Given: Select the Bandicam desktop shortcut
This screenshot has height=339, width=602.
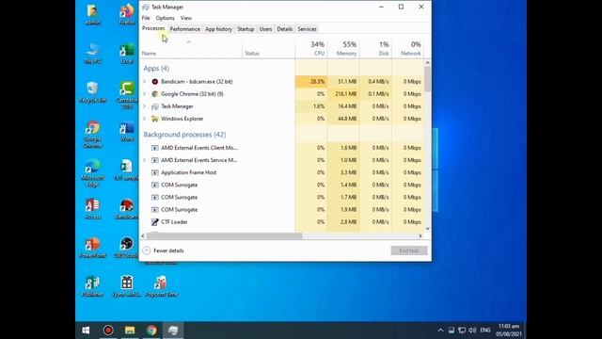Looking at the screenshot, I should click(x=127, y=209).
